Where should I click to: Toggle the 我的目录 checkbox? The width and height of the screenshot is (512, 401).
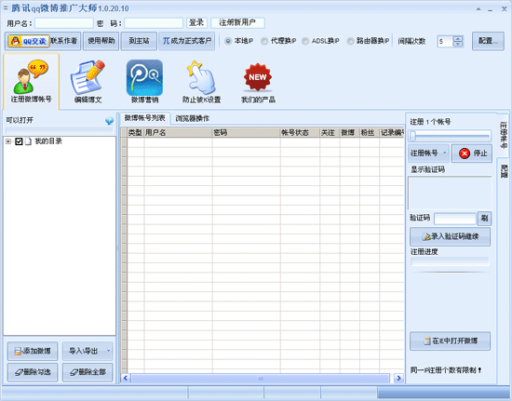[x=19, y=141]
